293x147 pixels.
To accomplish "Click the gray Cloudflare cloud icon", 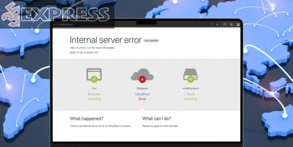I will click(142, 74).
